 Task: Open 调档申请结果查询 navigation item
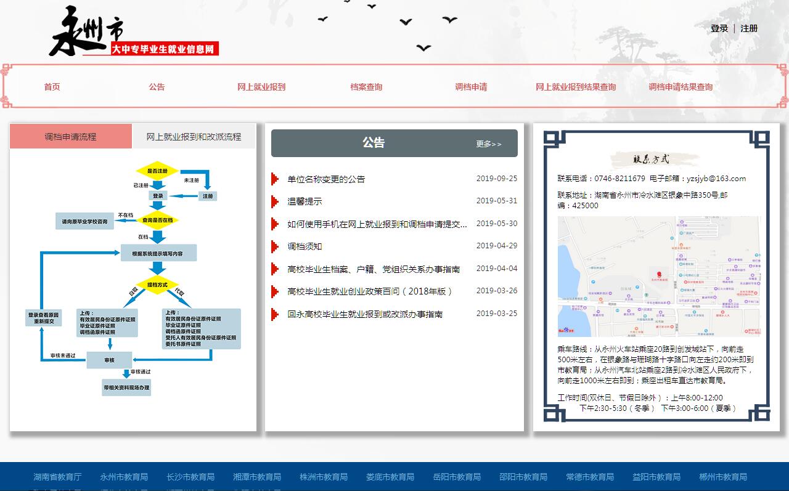pyautogui.click(x=681, y=87)
